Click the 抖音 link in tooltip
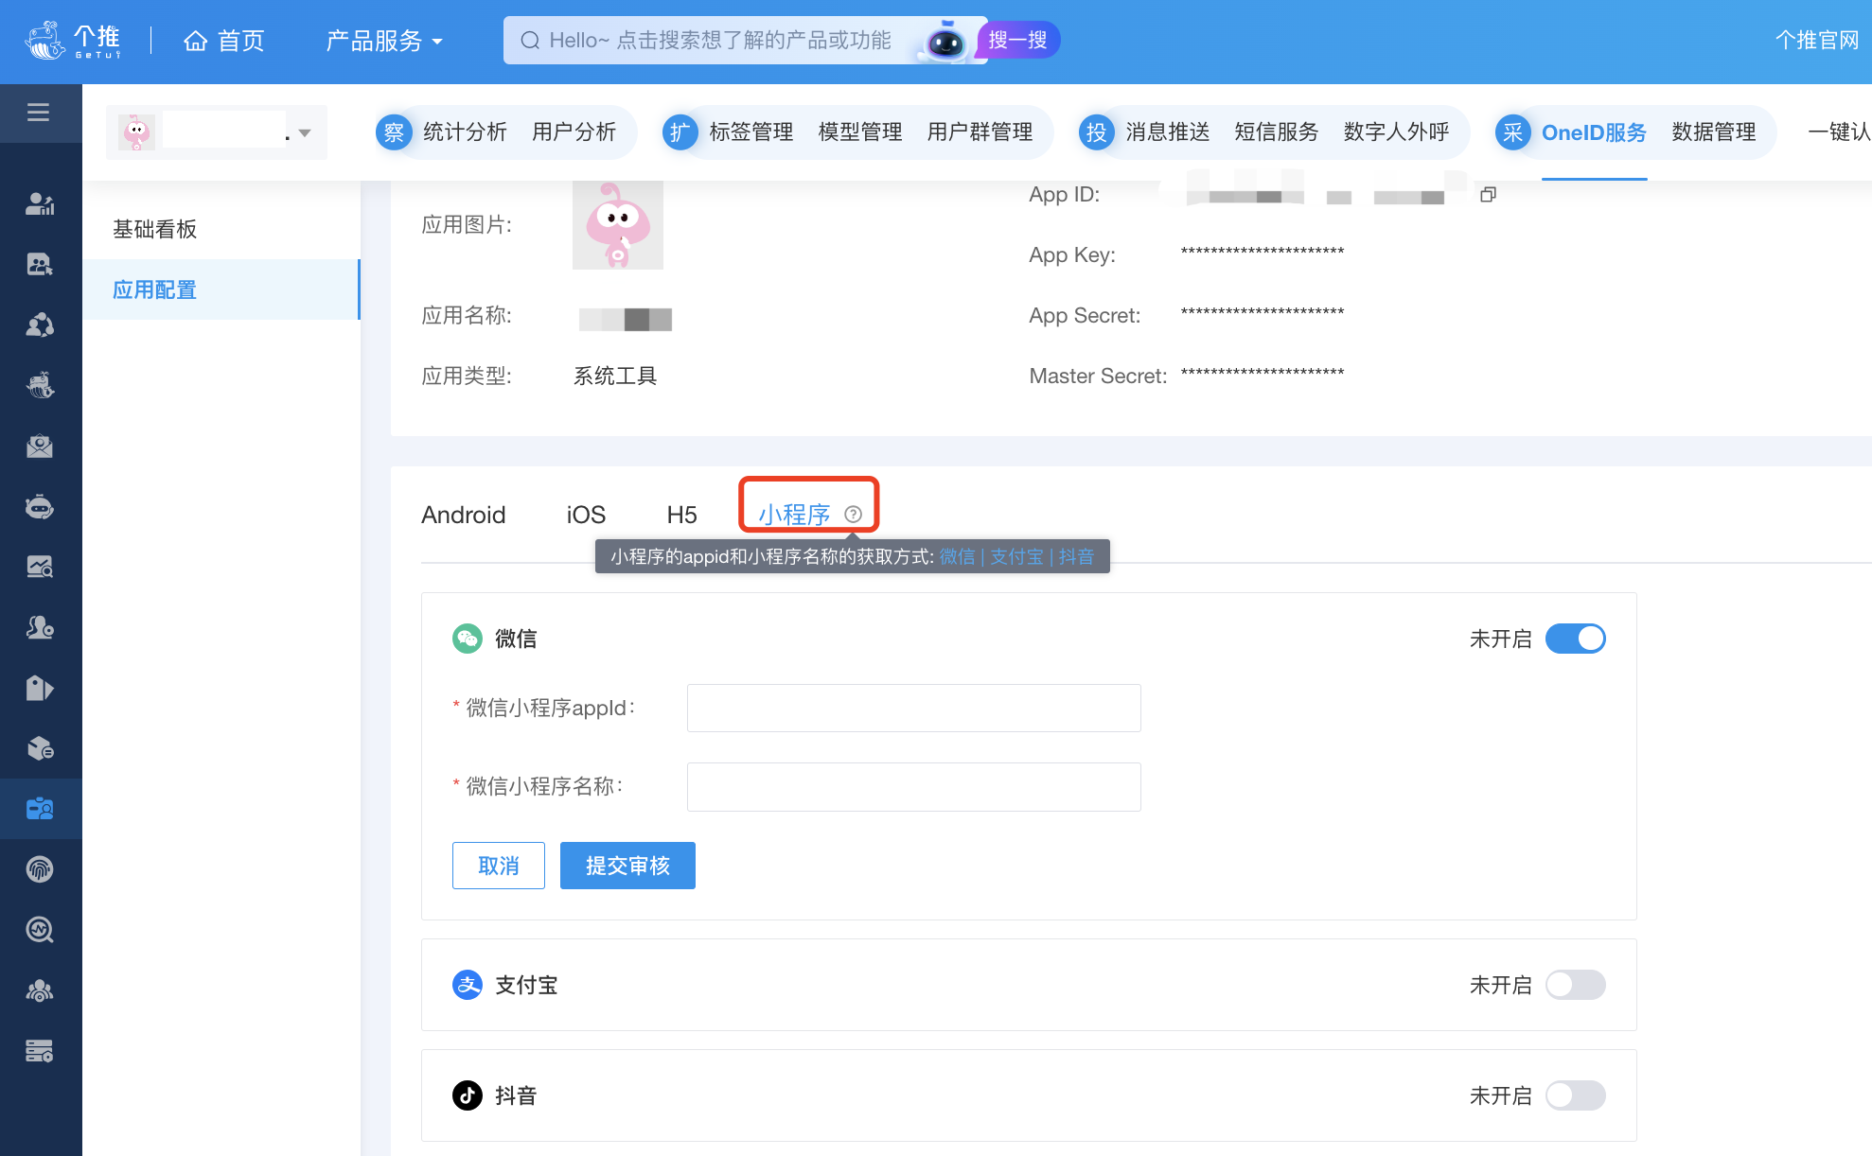The height and width of the screenshot is (1156, 1872). coord(1076,556)
